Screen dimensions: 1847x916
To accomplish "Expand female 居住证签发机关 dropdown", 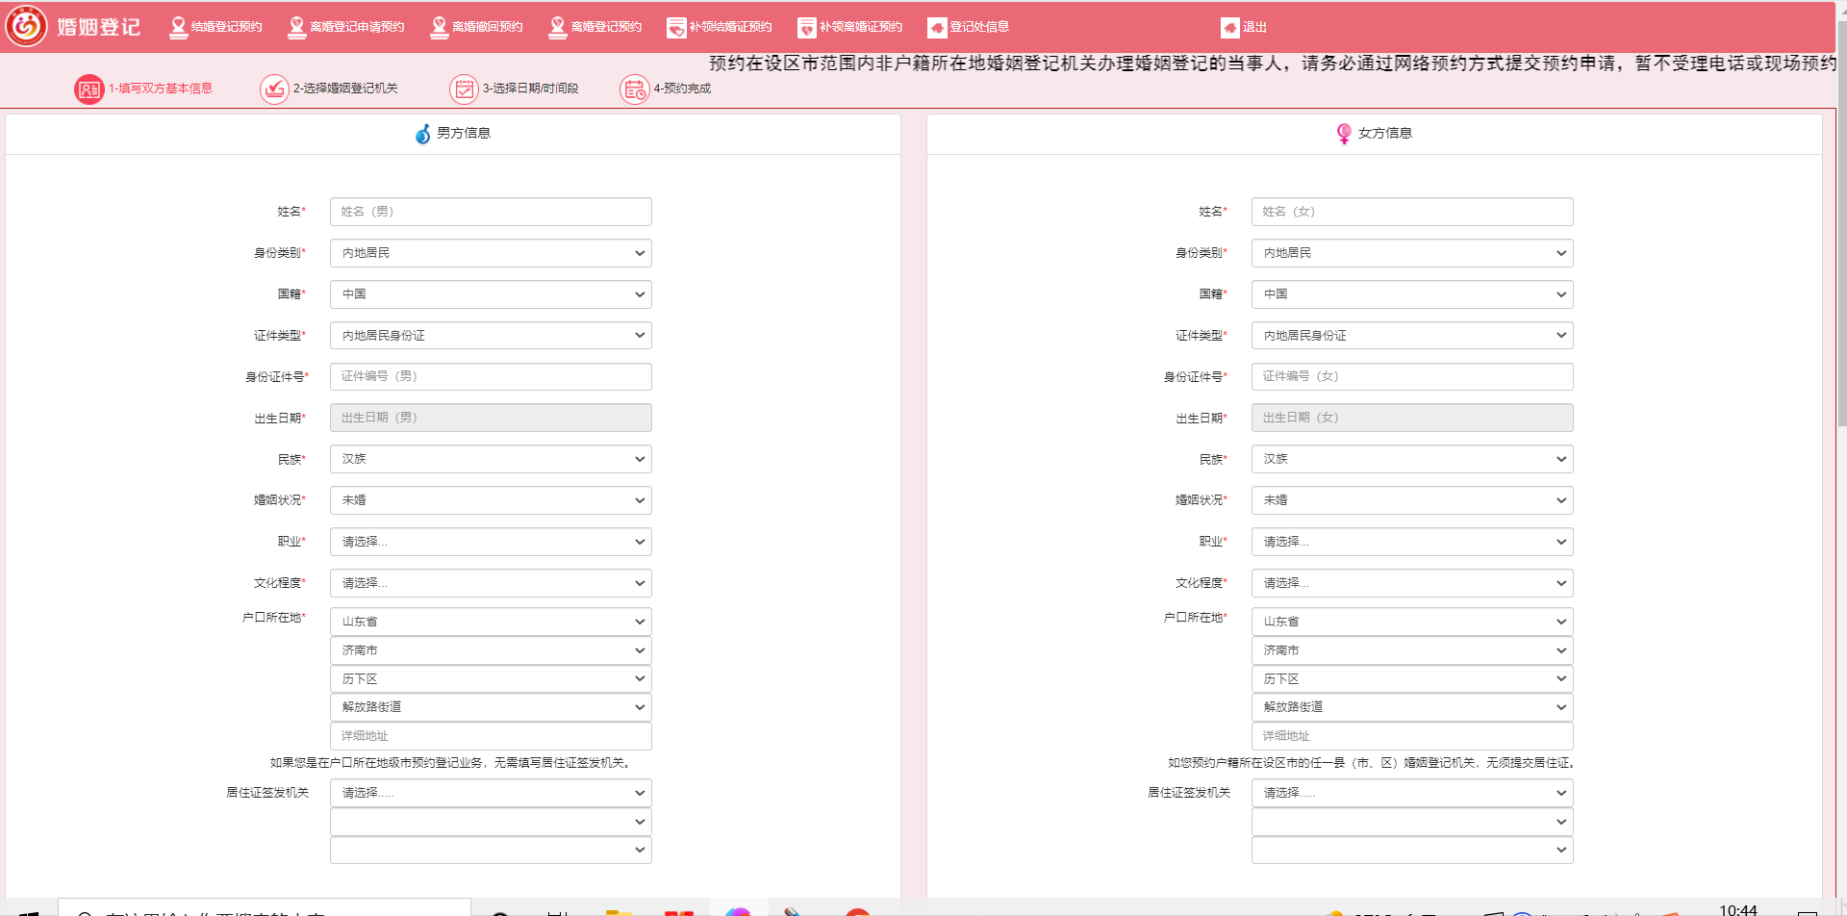I will click(x=1411, y=793).
